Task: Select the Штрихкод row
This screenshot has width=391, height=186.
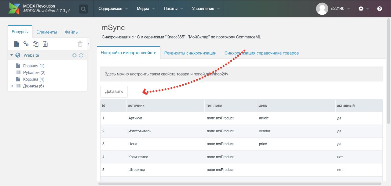Action: 241,170
